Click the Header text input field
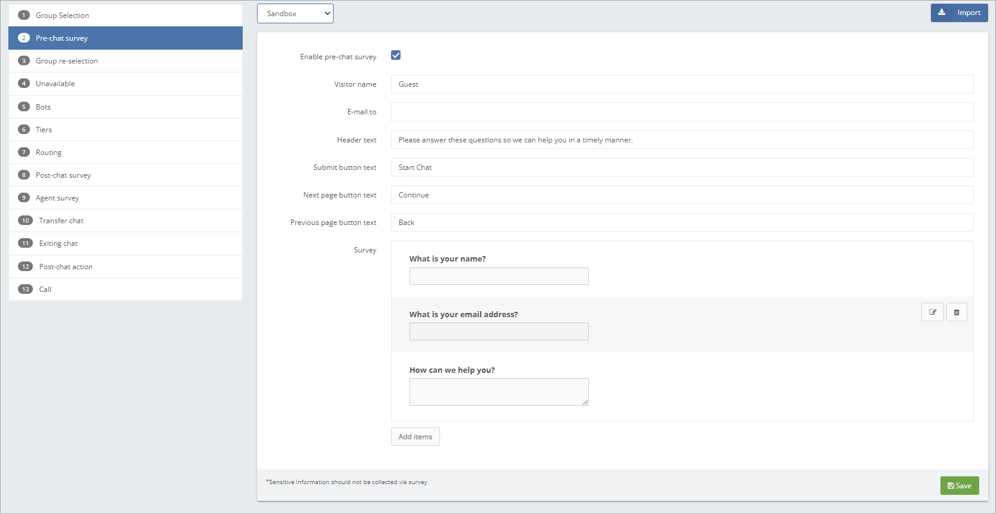This screenshot has height=514, width=996. pyautogui.click(x=682, y=140)
